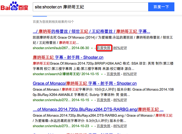
Task: Expand dropdown arrow after shooter.cn/xml/sub/272 URL
Action: 92,100
